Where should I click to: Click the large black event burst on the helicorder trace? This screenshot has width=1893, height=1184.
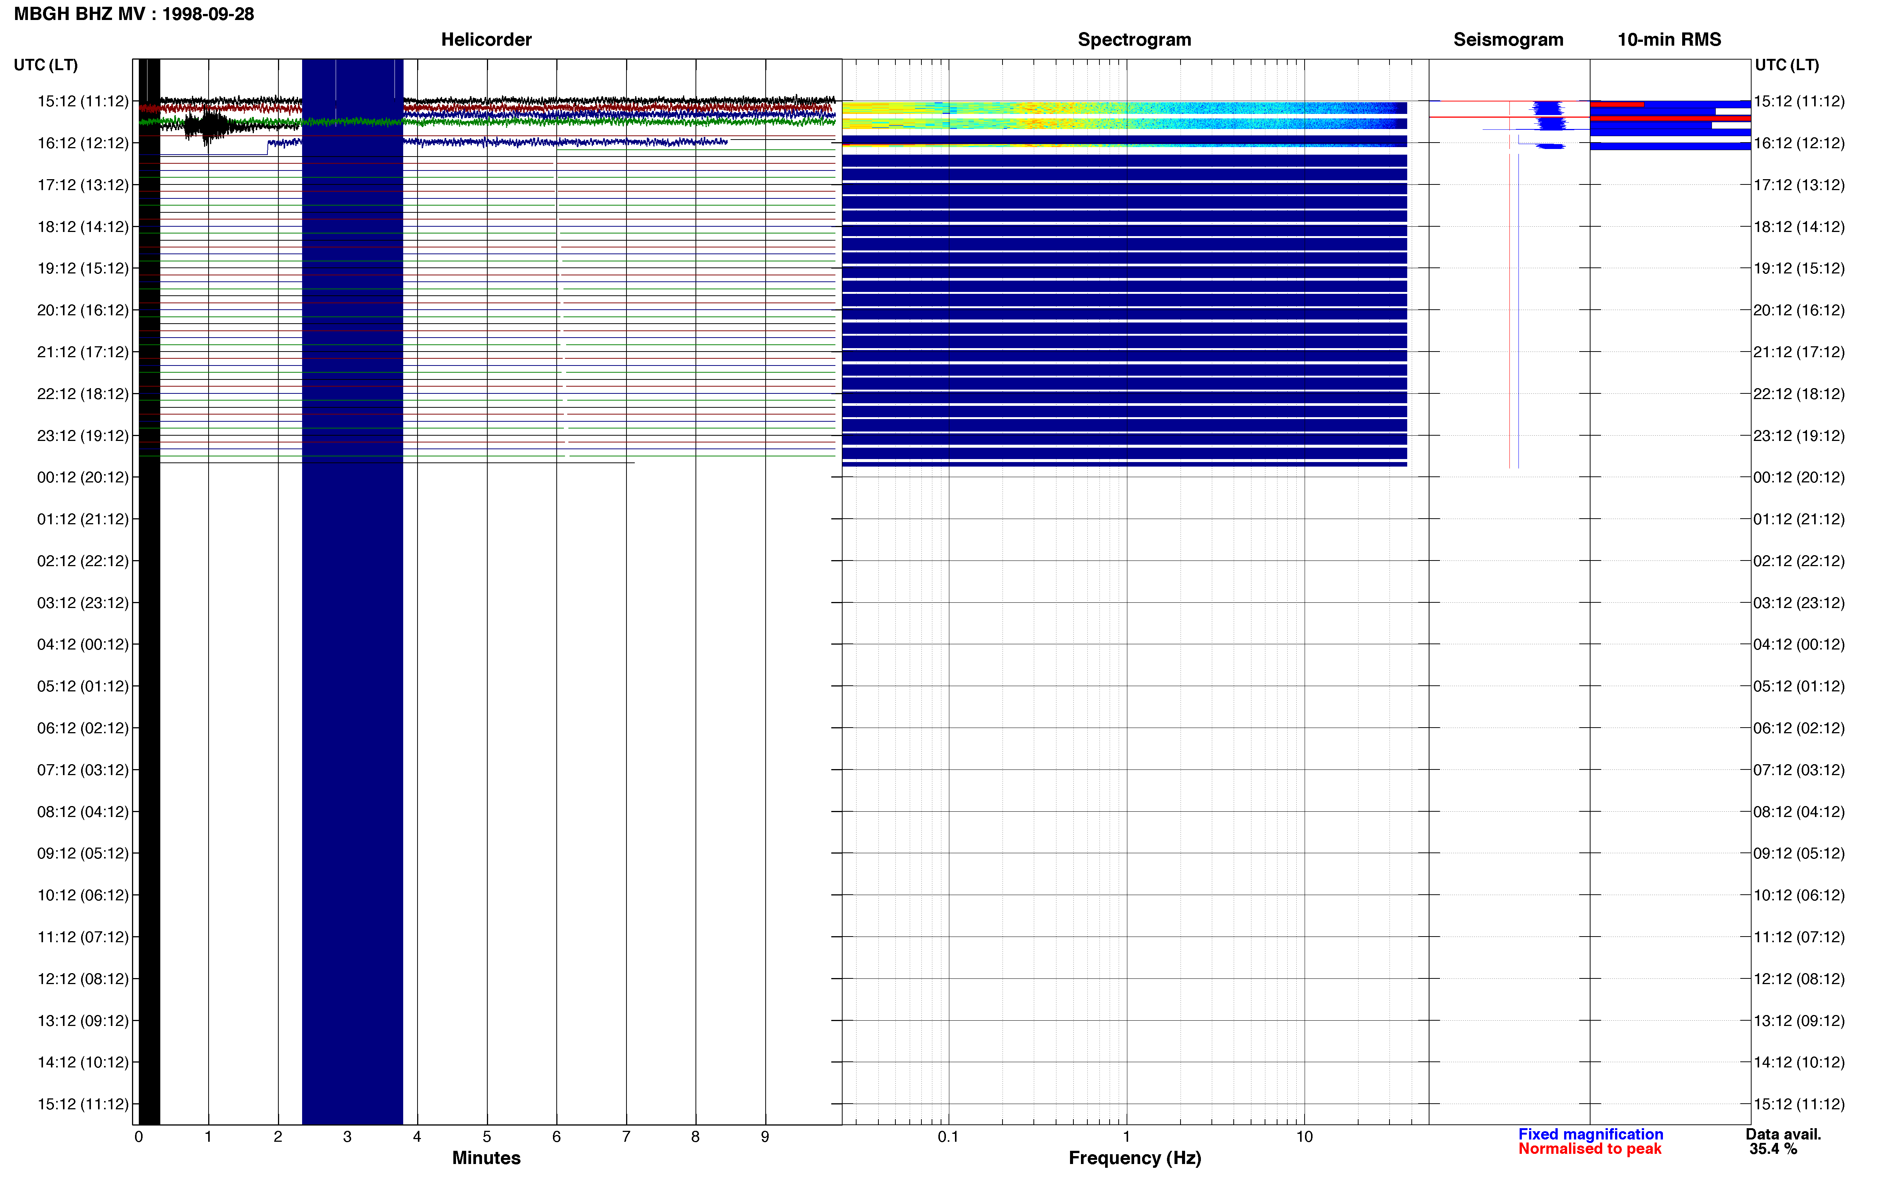[x=207, y=126]
